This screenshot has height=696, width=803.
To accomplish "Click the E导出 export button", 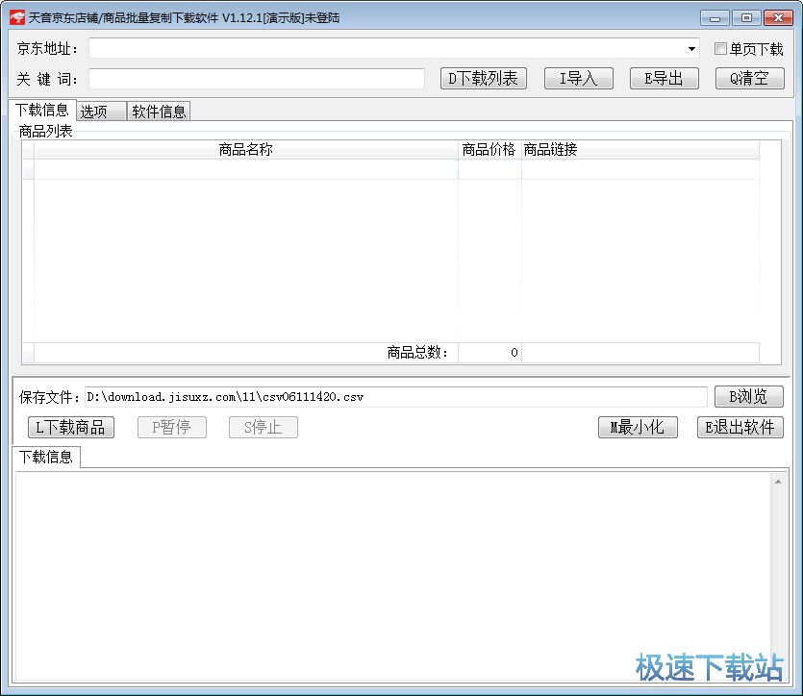I will (x=664, y=79).
